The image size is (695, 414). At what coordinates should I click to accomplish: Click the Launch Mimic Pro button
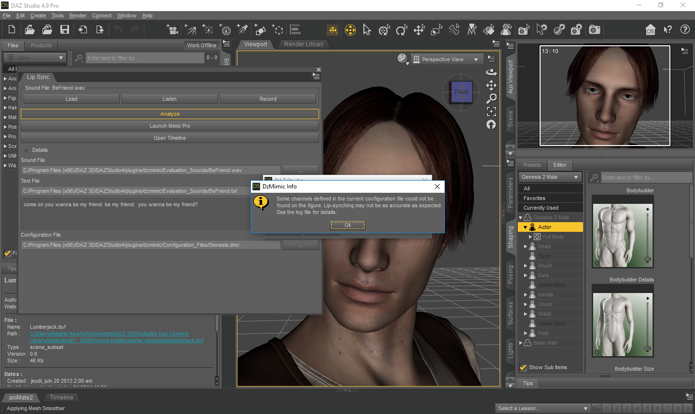coord(170,126)
